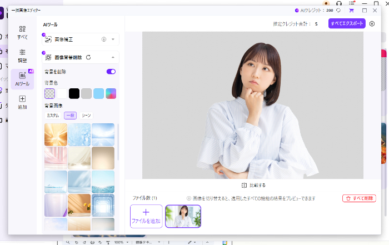389x245 pixels.
Task: Choose the cream fabric background
Action: click(79, 158)
